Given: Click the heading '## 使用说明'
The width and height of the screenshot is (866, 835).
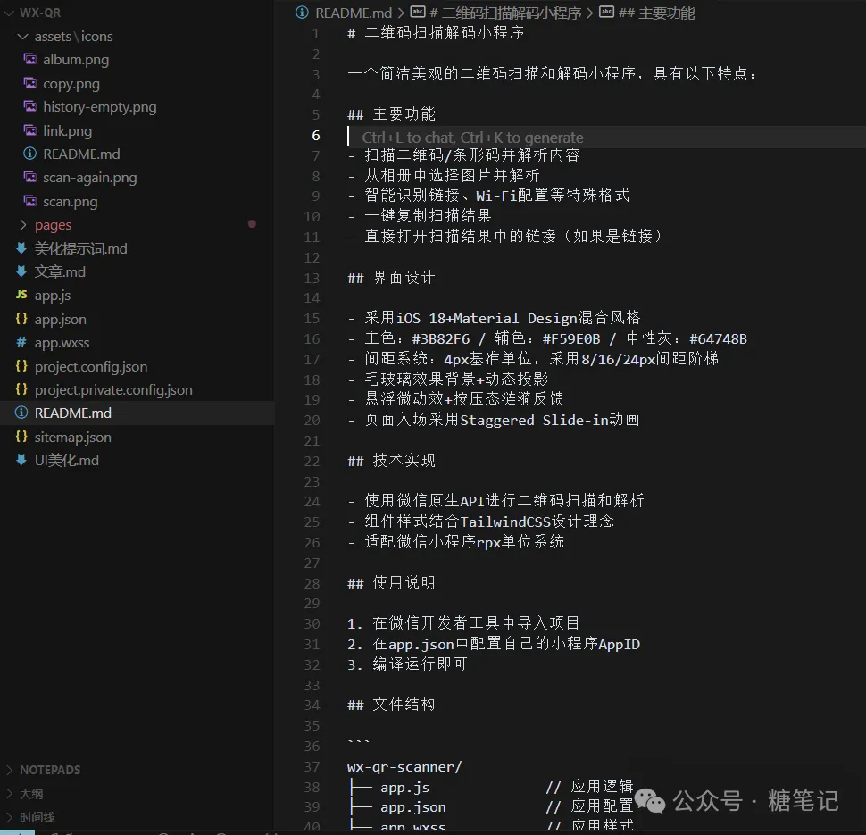Looking at the screenshot, I should (391, 583).
